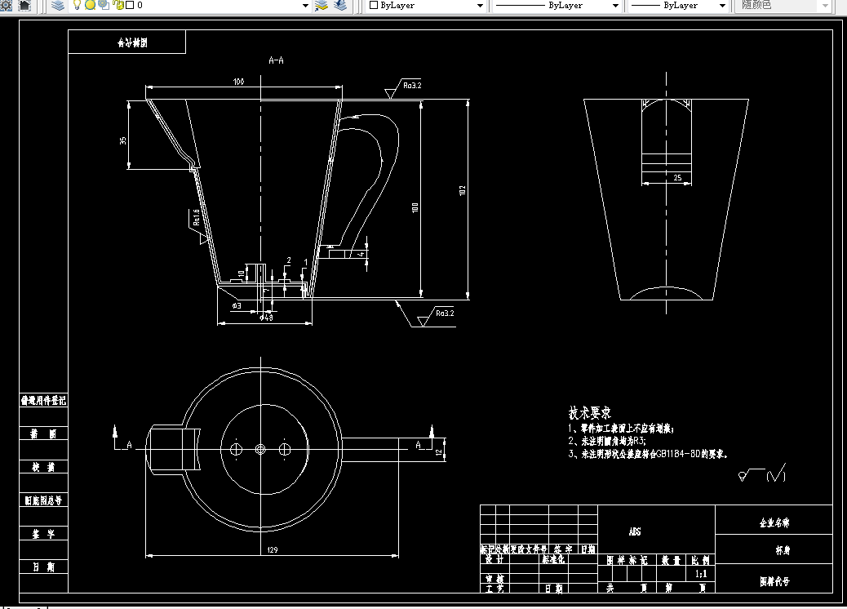
Task: Open the Layer Properties Manager icon
Action: point(58,5)
